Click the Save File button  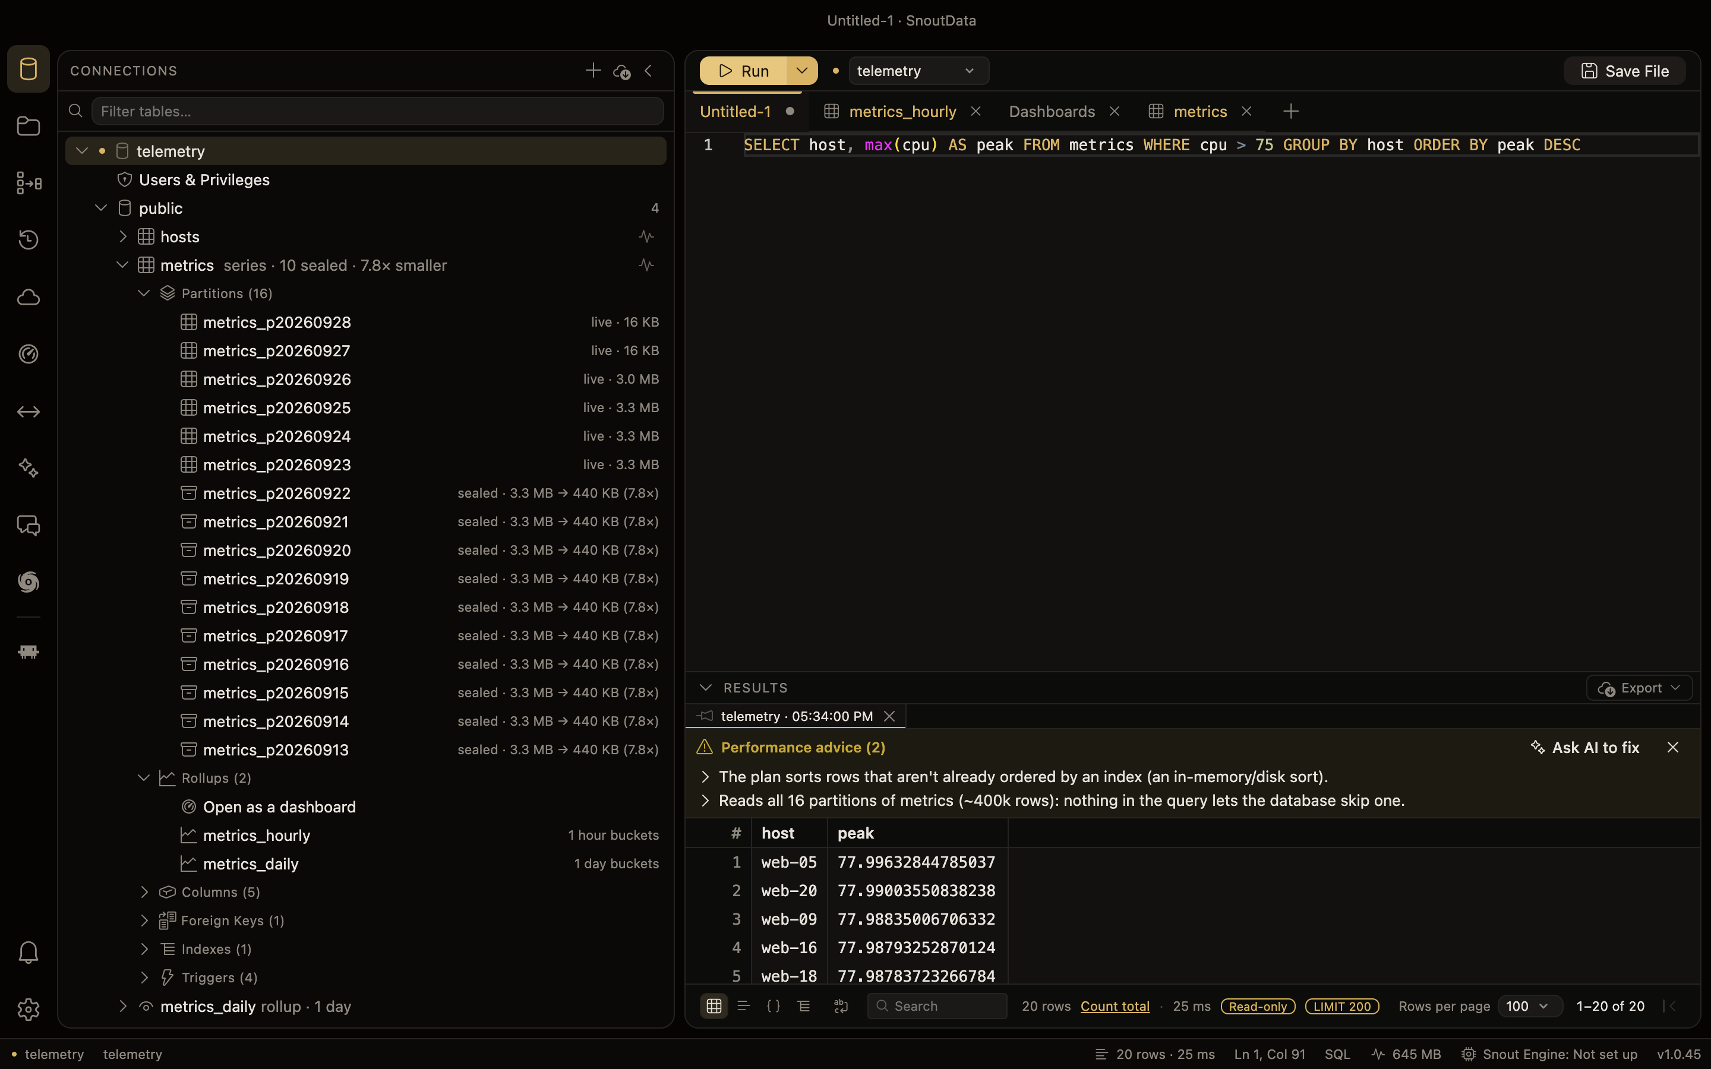[x=1625, y=71]
